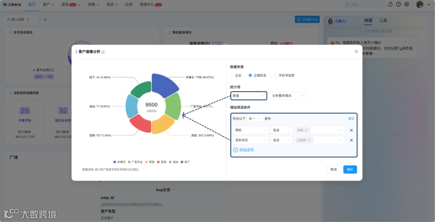The image size is (435, 222).
Task: Toggle 其他 legend item in chart
Action: point(150,162)
